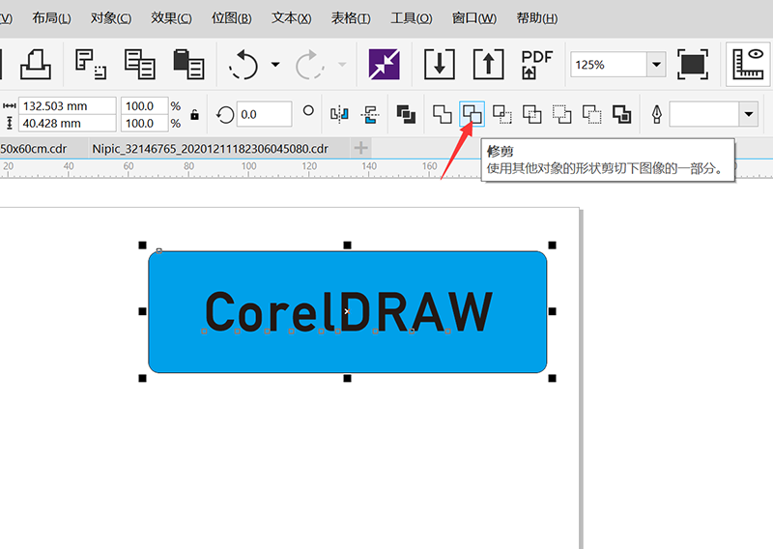The width and height of the screenshot is (773, 549).
Task: Click the Intersect shaping icon
Action: 501,114
